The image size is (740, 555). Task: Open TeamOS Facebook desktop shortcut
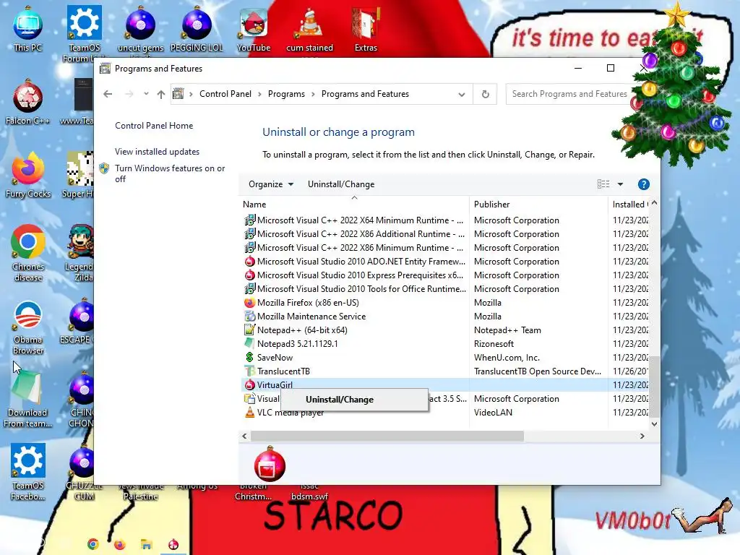28,472
